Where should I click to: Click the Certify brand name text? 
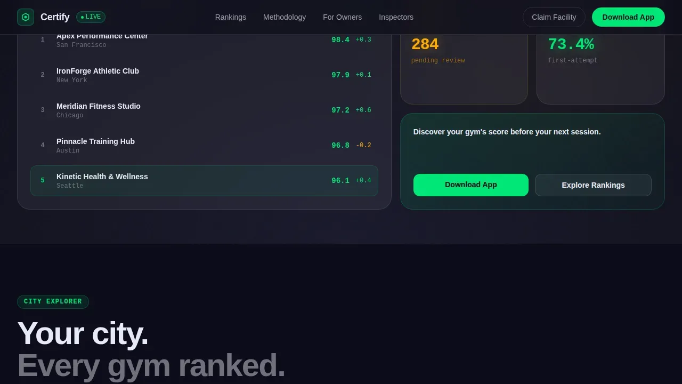point(55,17)
